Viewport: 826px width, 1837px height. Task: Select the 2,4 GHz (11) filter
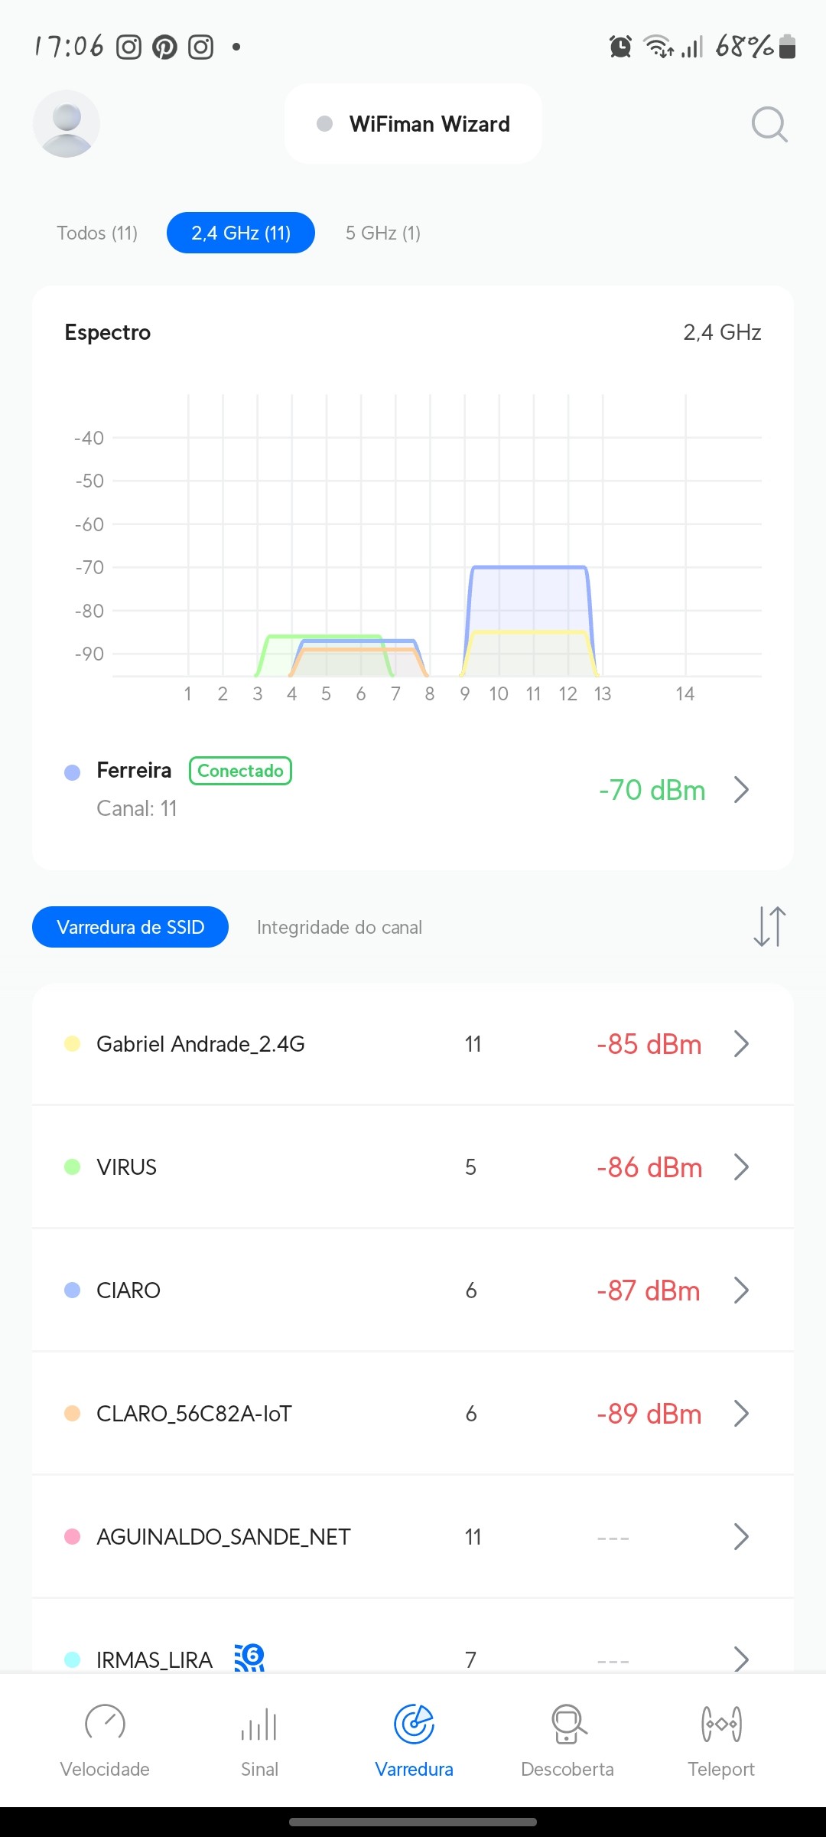pos(241,233)
